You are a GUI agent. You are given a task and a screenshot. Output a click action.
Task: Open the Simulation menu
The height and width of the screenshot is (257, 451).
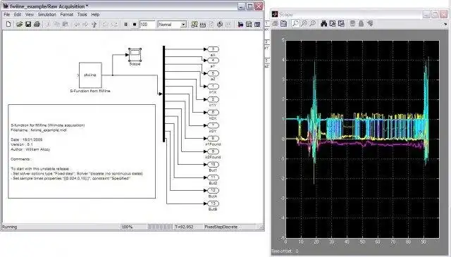tap(47, 14)
